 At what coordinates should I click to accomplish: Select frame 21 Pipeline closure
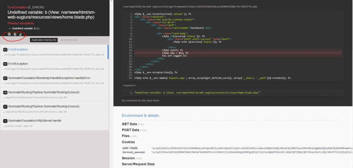tap(54, 109)
